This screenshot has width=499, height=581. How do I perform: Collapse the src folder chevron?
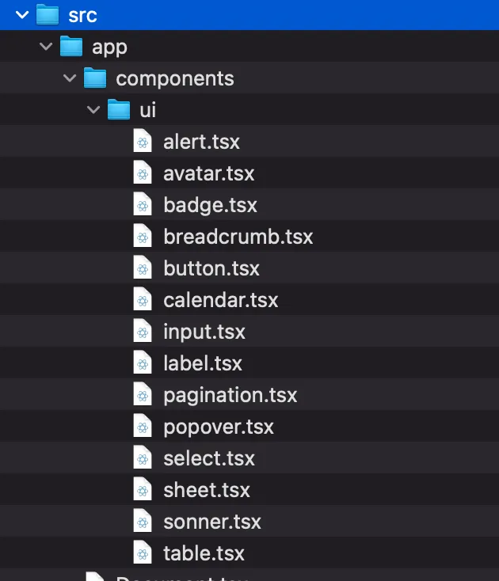click(21, 16)
